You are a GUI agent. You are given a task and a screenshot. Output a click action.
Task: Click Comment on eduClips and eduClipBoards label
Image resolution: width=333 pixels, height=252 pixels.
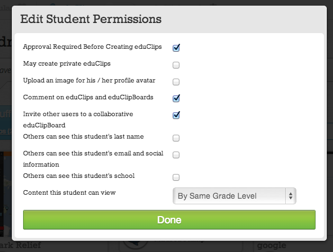point(88,97)
